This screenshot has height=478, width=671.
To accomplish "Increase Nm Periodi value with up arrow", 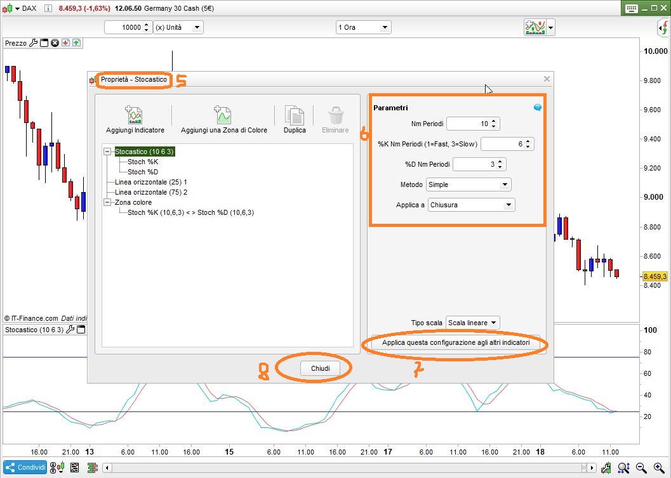I will point(494,121).
